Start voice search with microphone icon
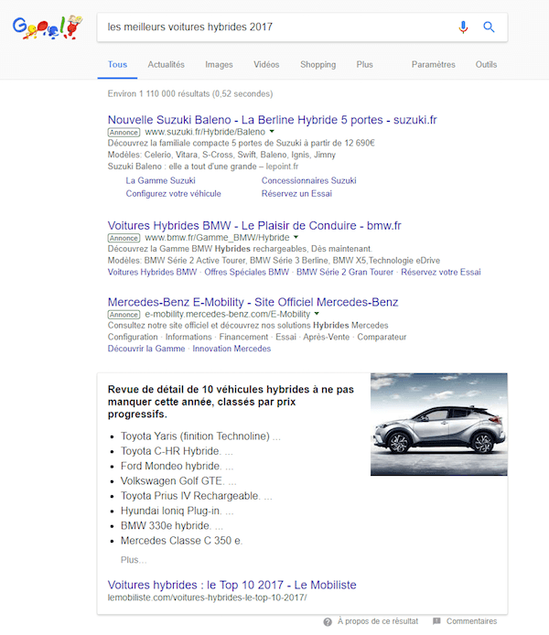The height and width of the screenshot is (635, 549). 463,27
